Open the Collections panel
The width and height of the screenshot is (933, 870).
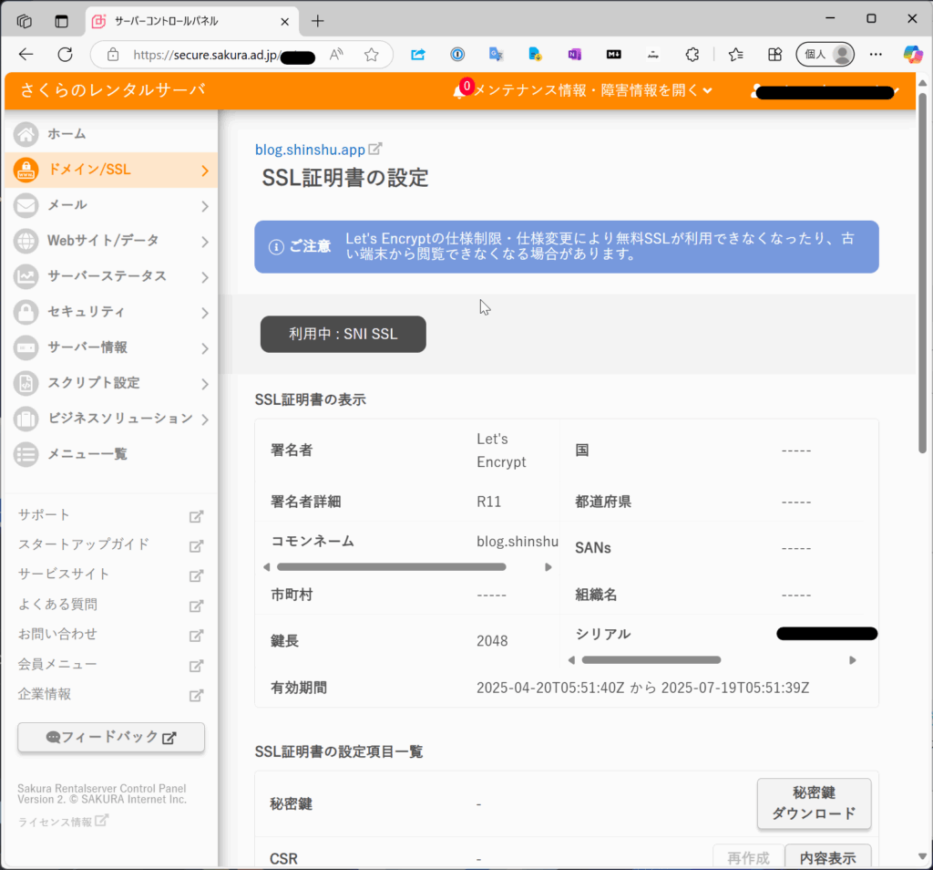(774, 55)
